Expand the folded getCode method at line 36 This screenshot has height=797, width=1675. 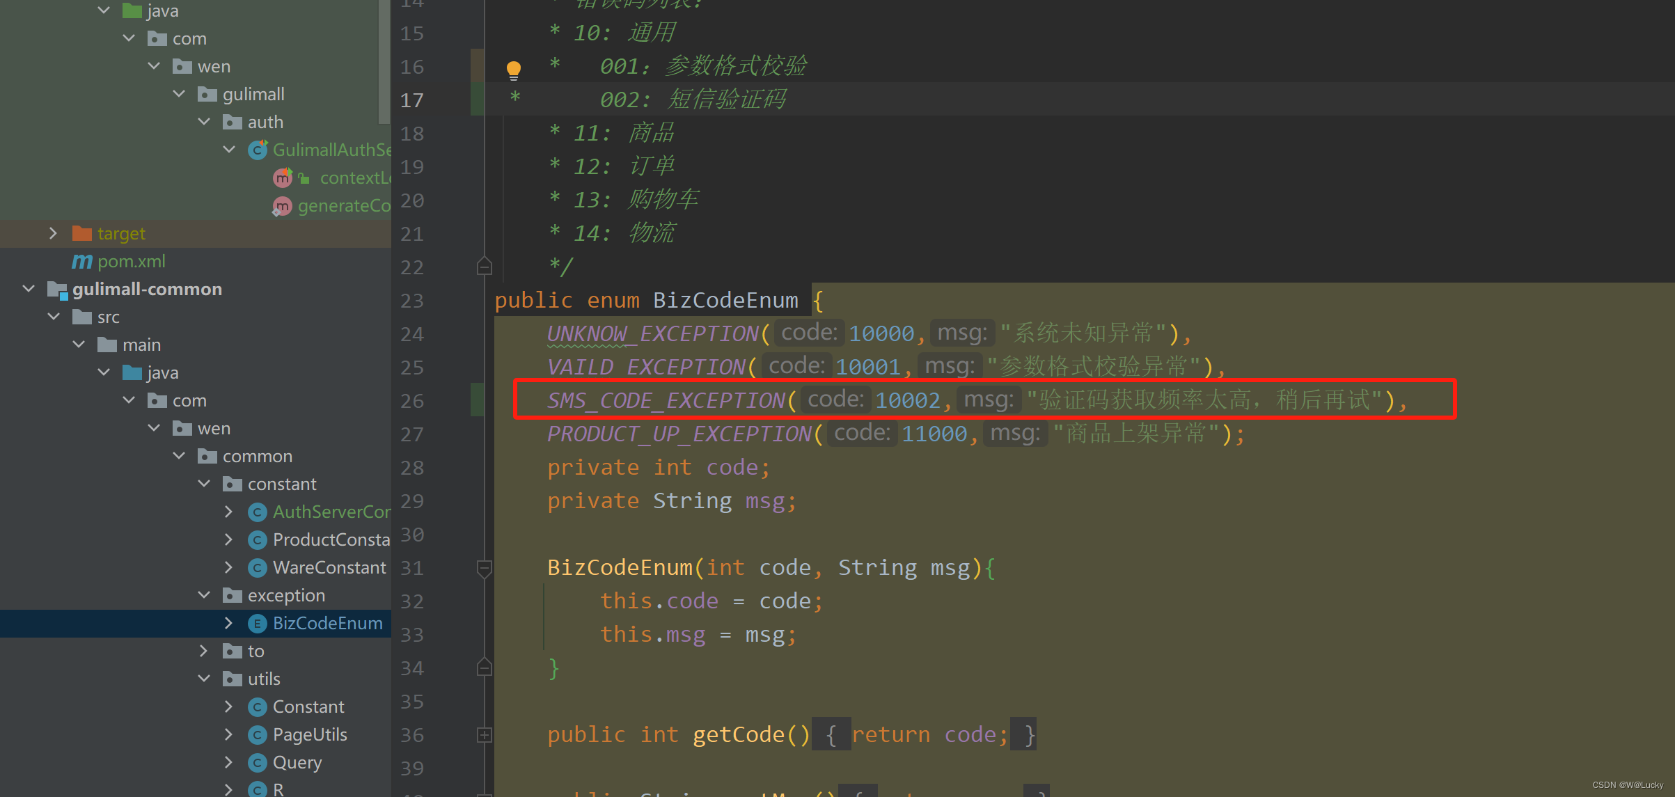click(x=485, y=735)
